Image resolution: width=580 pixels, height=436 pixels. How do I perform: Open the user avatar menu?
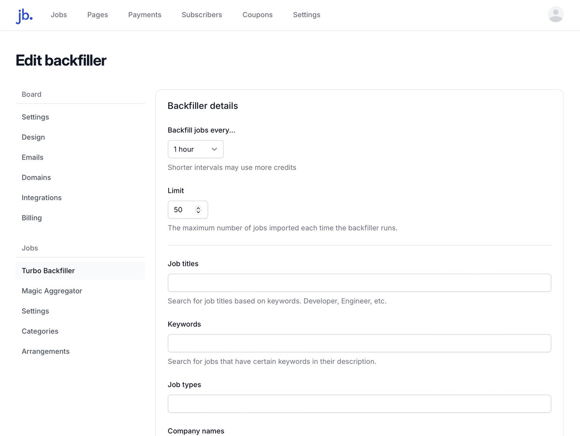(x=555, y=15)
